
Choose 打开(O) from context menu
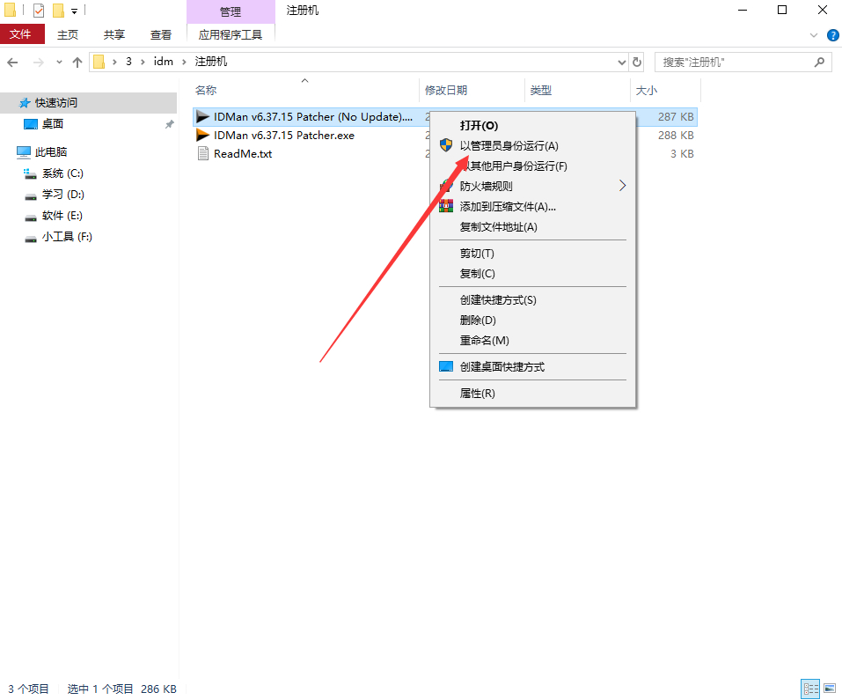coord(533,126)
